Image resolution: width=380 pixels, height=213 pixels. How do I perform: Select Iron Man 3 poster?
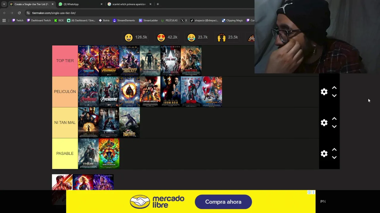191,61
